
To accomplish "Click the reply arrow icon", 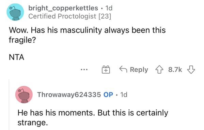I will 123,69.
